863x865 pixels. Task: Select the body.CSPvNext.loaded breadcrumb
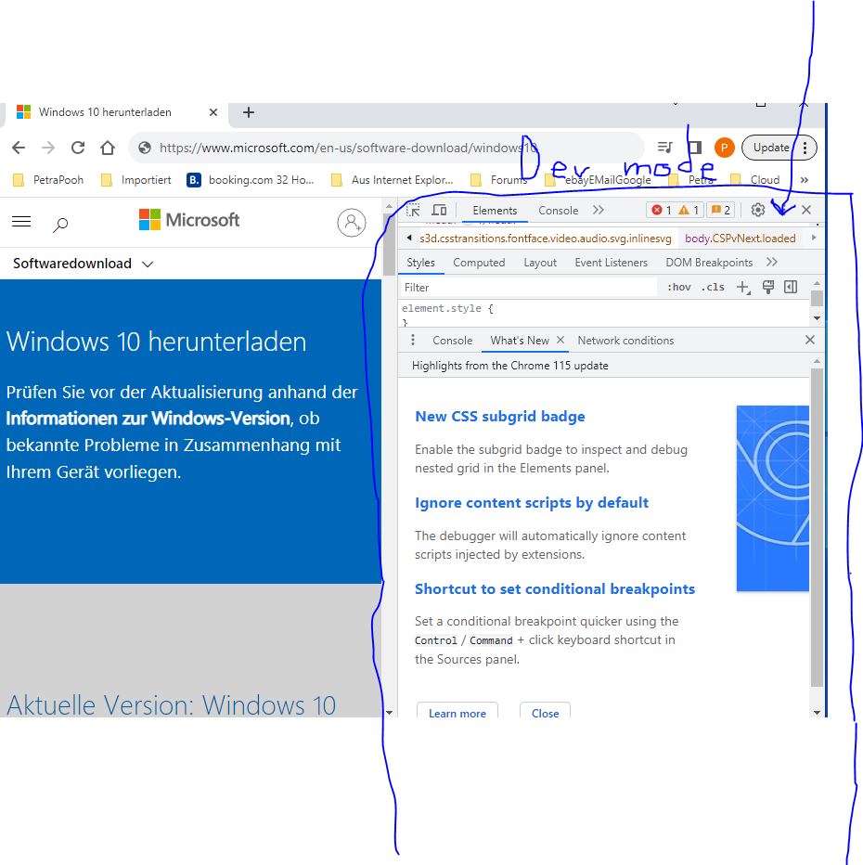pyautogui.click(x=740, y=239)
